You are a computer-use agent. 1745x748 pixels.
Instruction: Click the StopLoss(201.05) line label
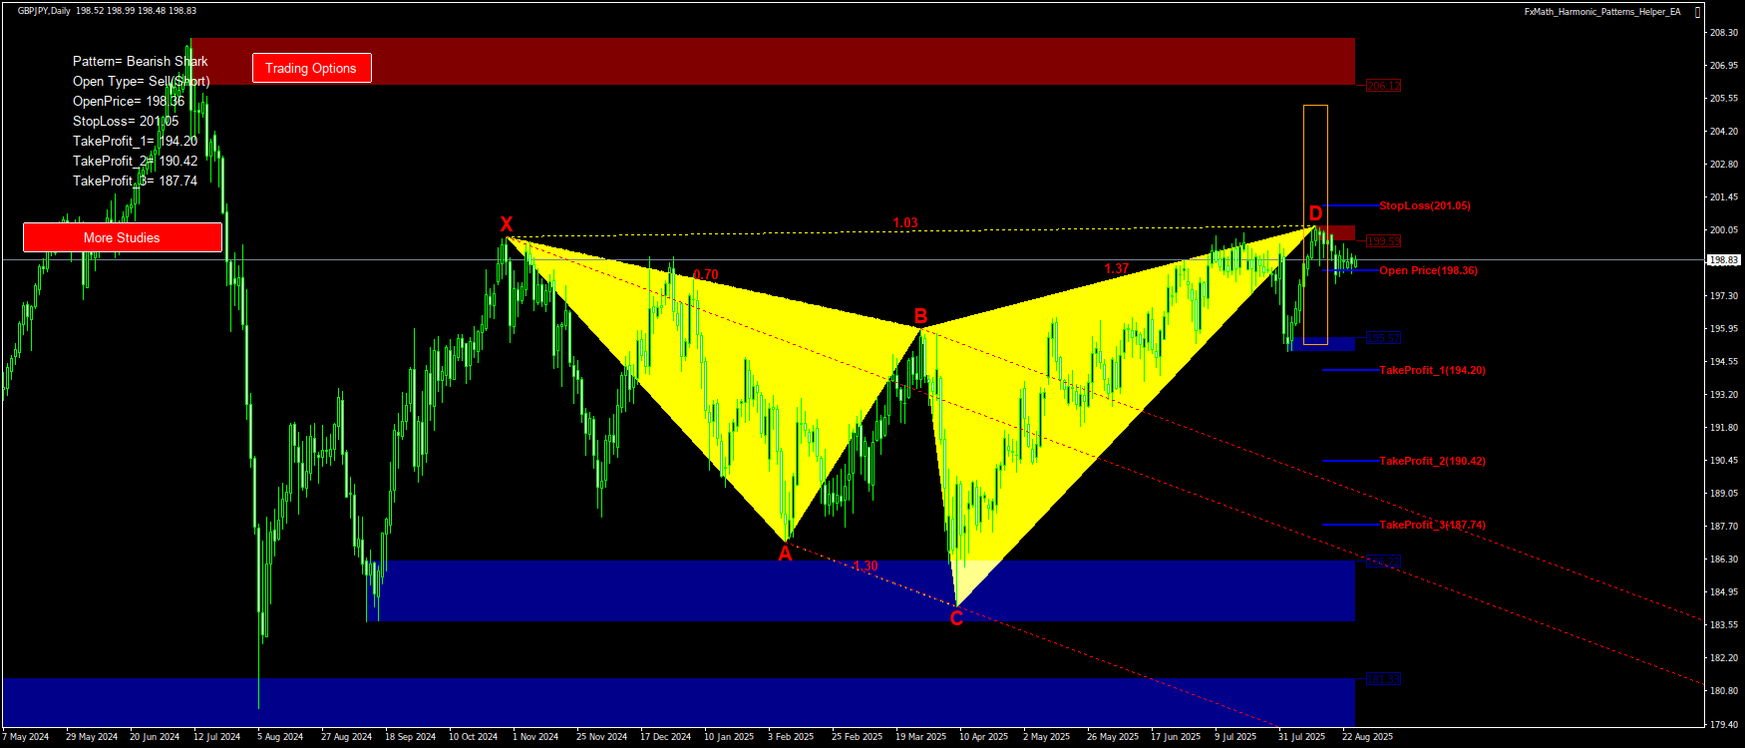[1424, 206]
